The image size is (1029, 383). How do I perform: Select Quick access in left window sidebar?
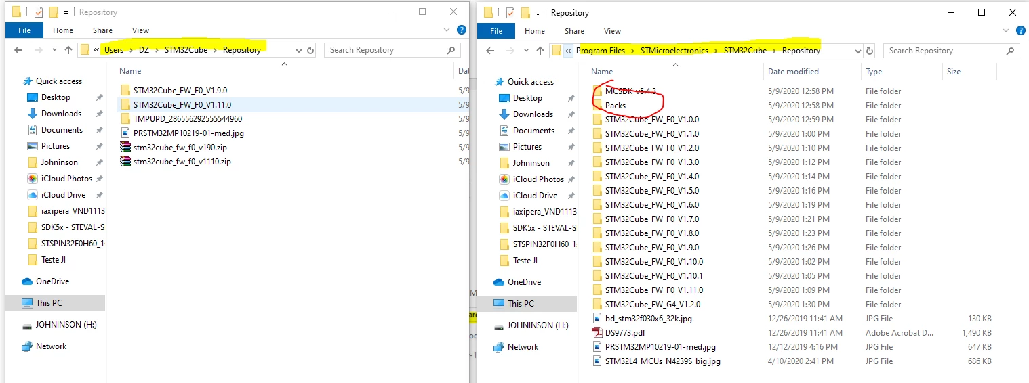pyautogui.click(x=59, y=81)
